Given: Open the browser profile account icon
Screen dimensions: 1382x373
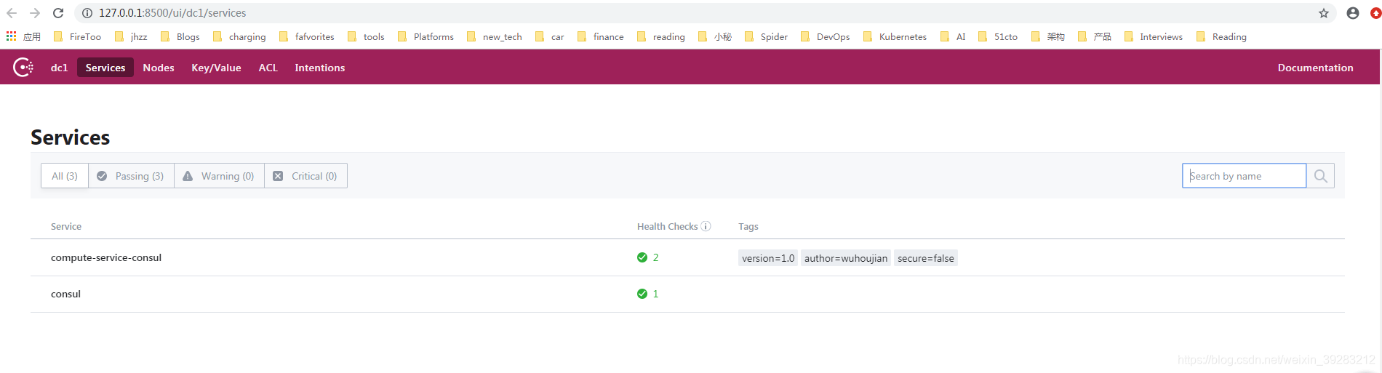Looking at the screenshot, I should coord(1353,13).
